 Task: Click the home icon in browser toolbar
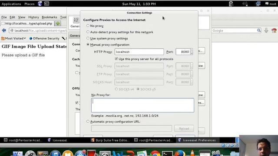tap(274, 30)
